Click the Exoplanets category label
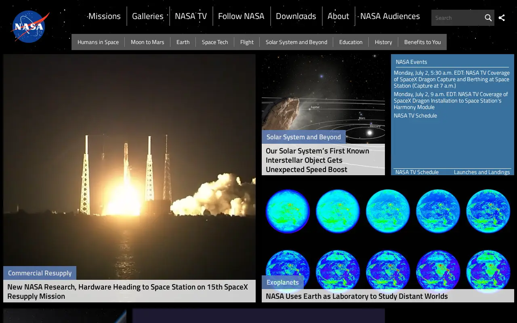This screenshot has width=517, height=323. click(283, 282)
